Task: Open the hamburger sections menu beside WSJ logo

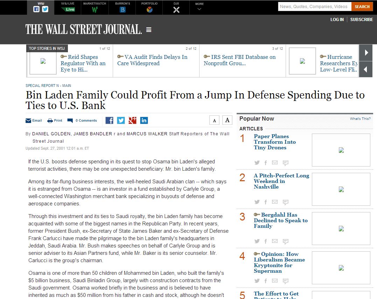Action: (149, 29)
